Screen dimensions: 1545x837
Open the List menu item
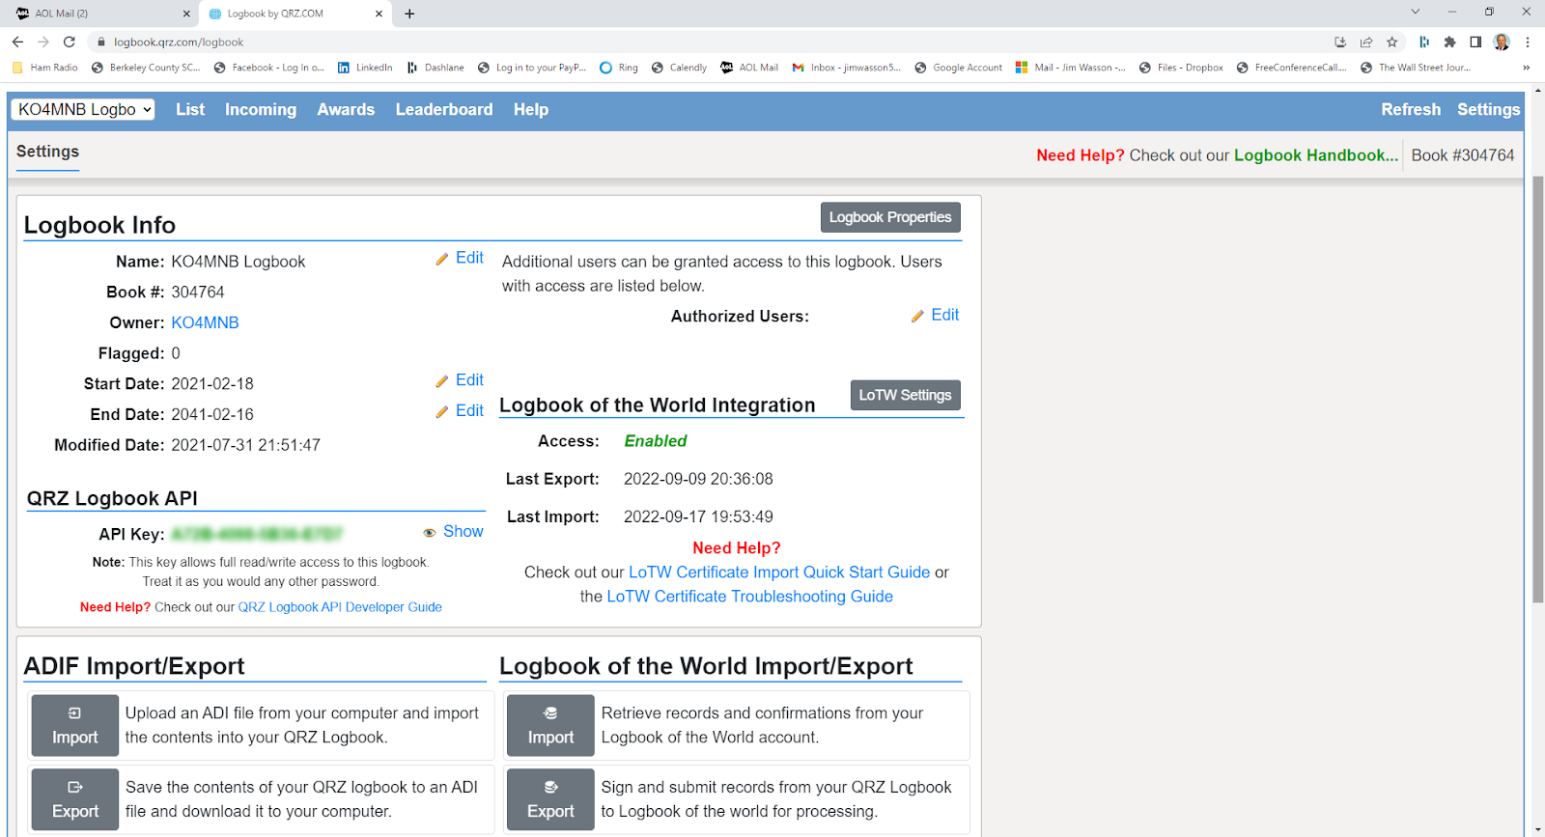coord(190,110)
